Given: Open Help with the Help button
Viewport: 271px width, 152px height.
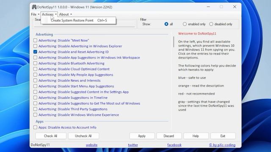Looking at the screenshot, I should (x=196, y=136).
